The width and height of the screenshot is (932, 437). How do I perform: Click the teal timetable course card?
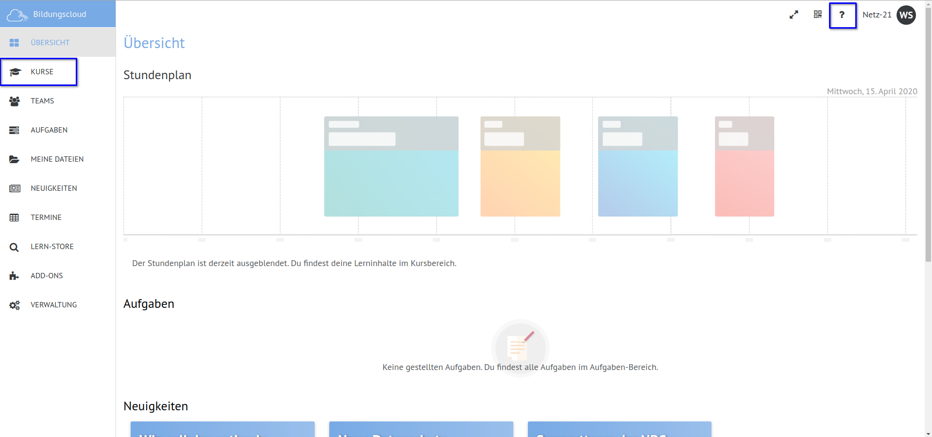coord(391,167)
